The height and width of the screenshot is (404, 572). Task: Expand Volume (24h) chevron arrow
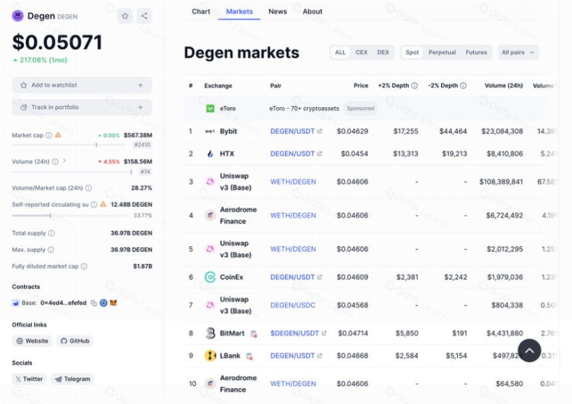pyautogui.click(x=65, y=161)
